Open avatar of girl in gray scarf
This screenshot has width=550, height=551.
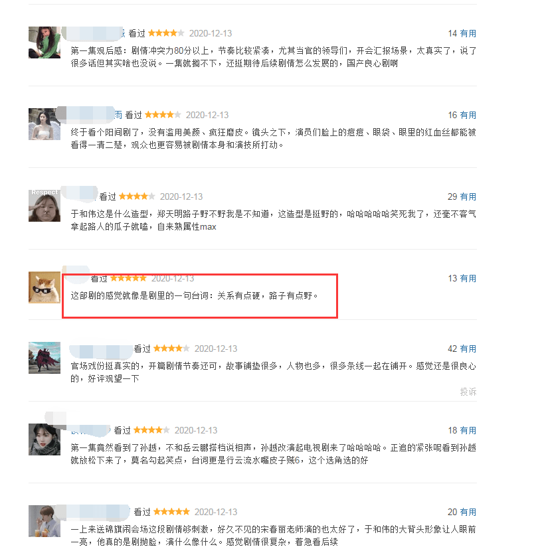45,439
